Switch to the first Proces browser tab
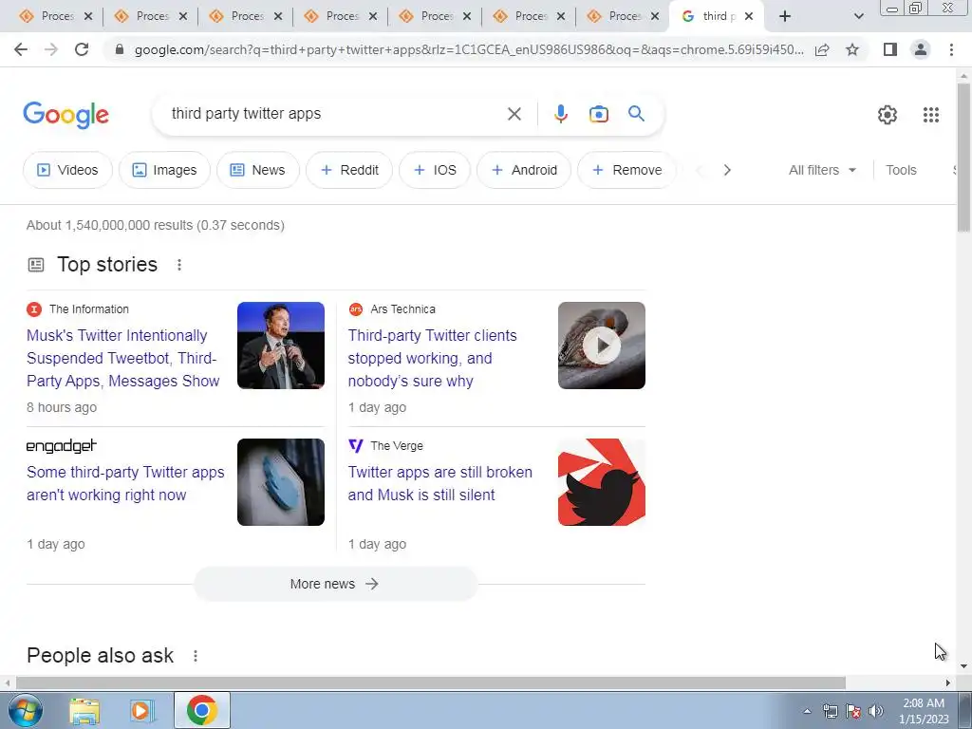This screenshot has height=729, width=972. point(56,17)
